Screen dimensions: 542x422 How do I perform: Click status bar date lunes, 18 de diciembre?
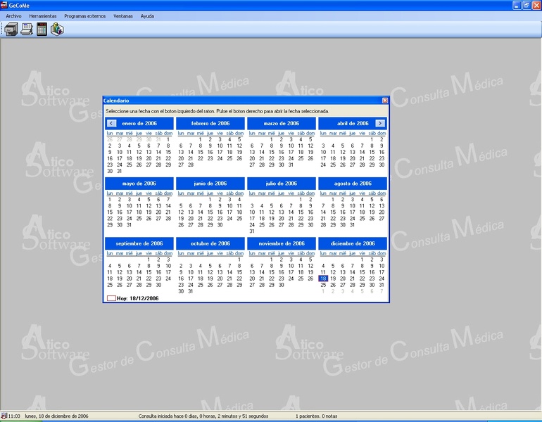tap(56, 416)
